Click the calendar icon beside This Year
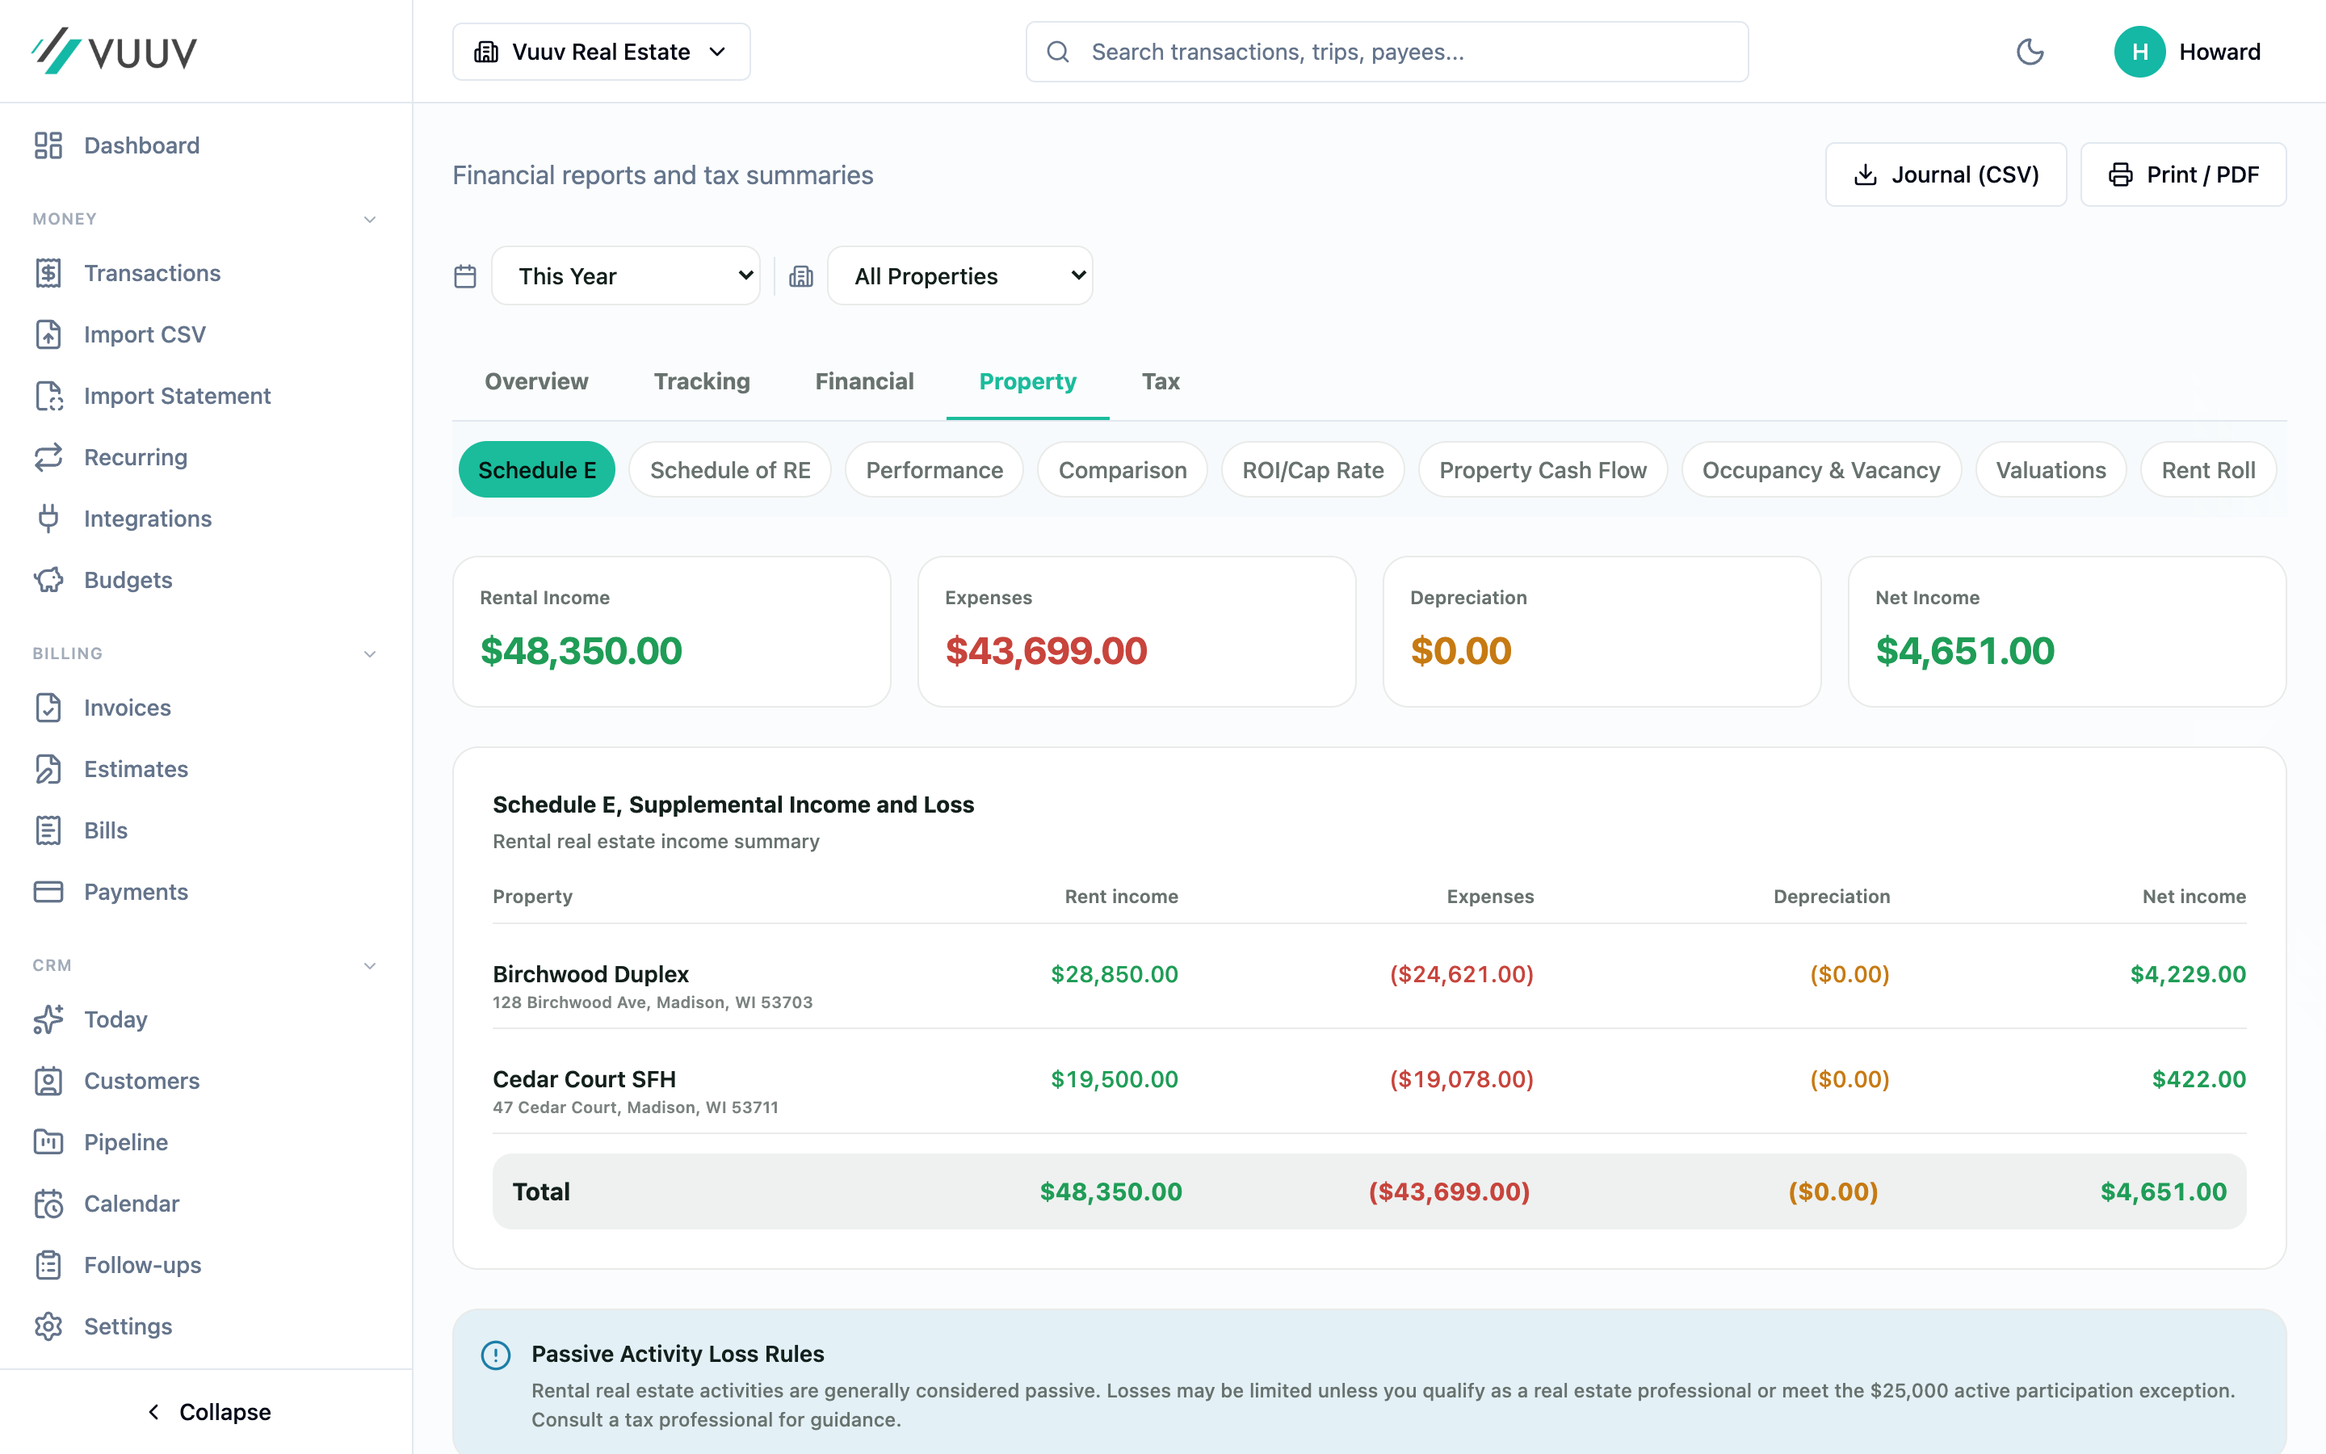 coord(465,277)
